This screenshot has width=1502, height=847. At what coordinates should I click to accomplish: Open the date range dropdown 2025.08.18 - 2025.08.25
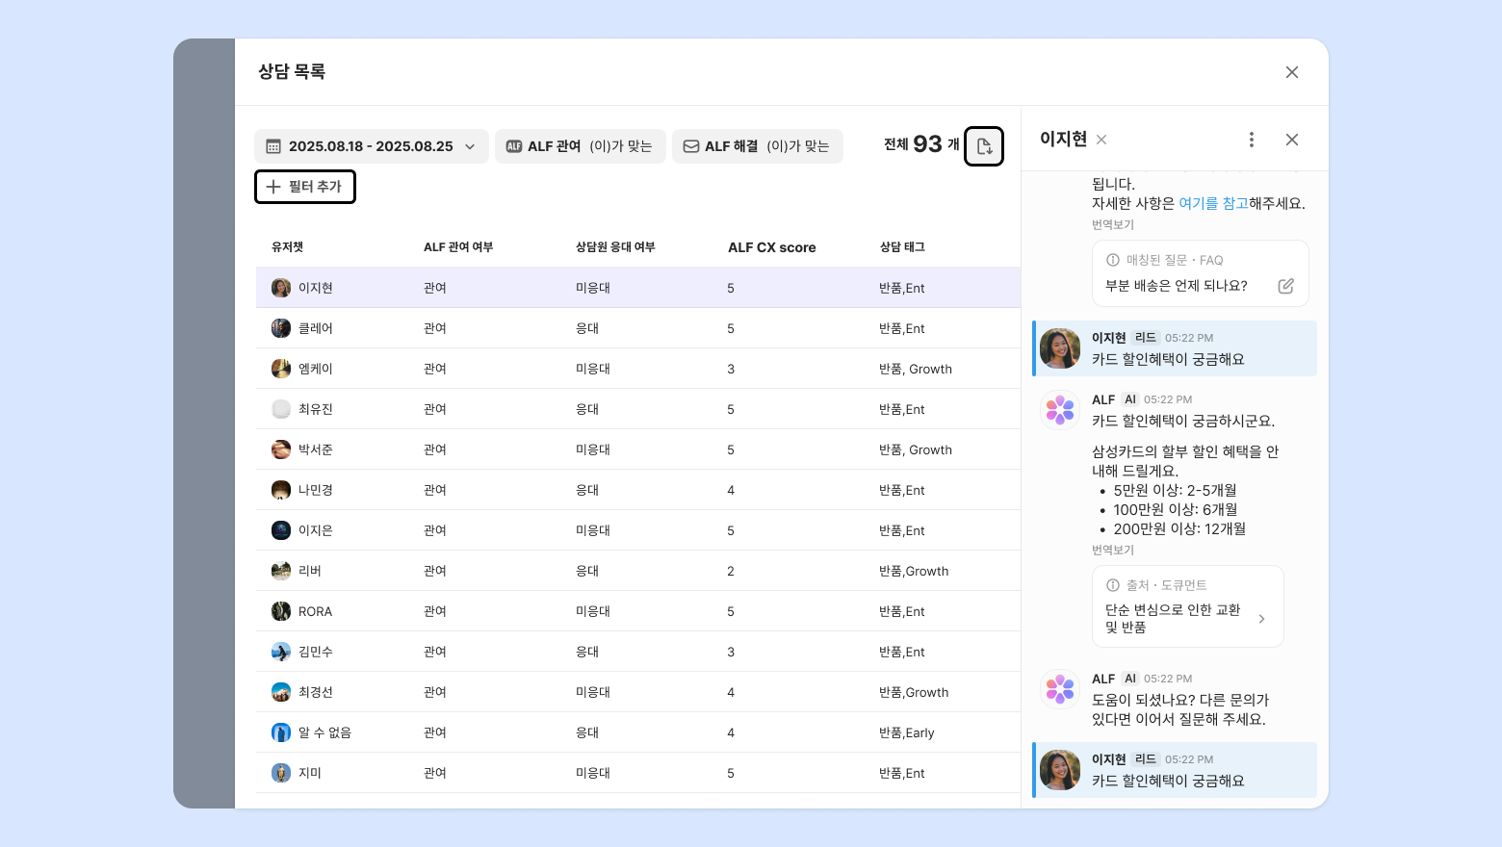(371, 146)
